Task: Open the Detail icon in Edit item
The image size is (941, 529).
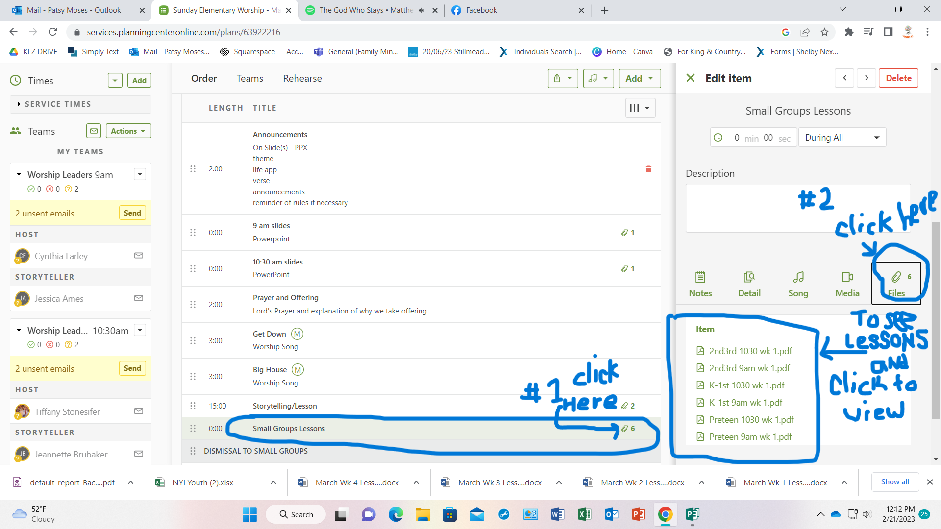Action: (749, 284)
